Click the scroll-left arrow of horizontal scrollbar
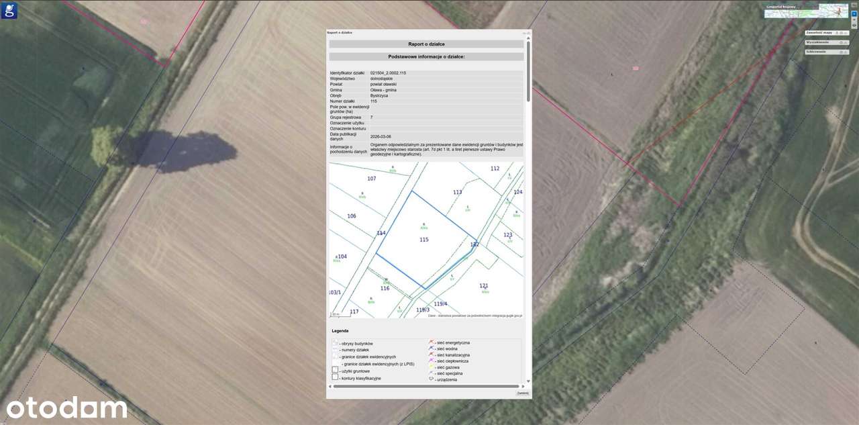Screen dimensions: 859x425 click(330, 386)
